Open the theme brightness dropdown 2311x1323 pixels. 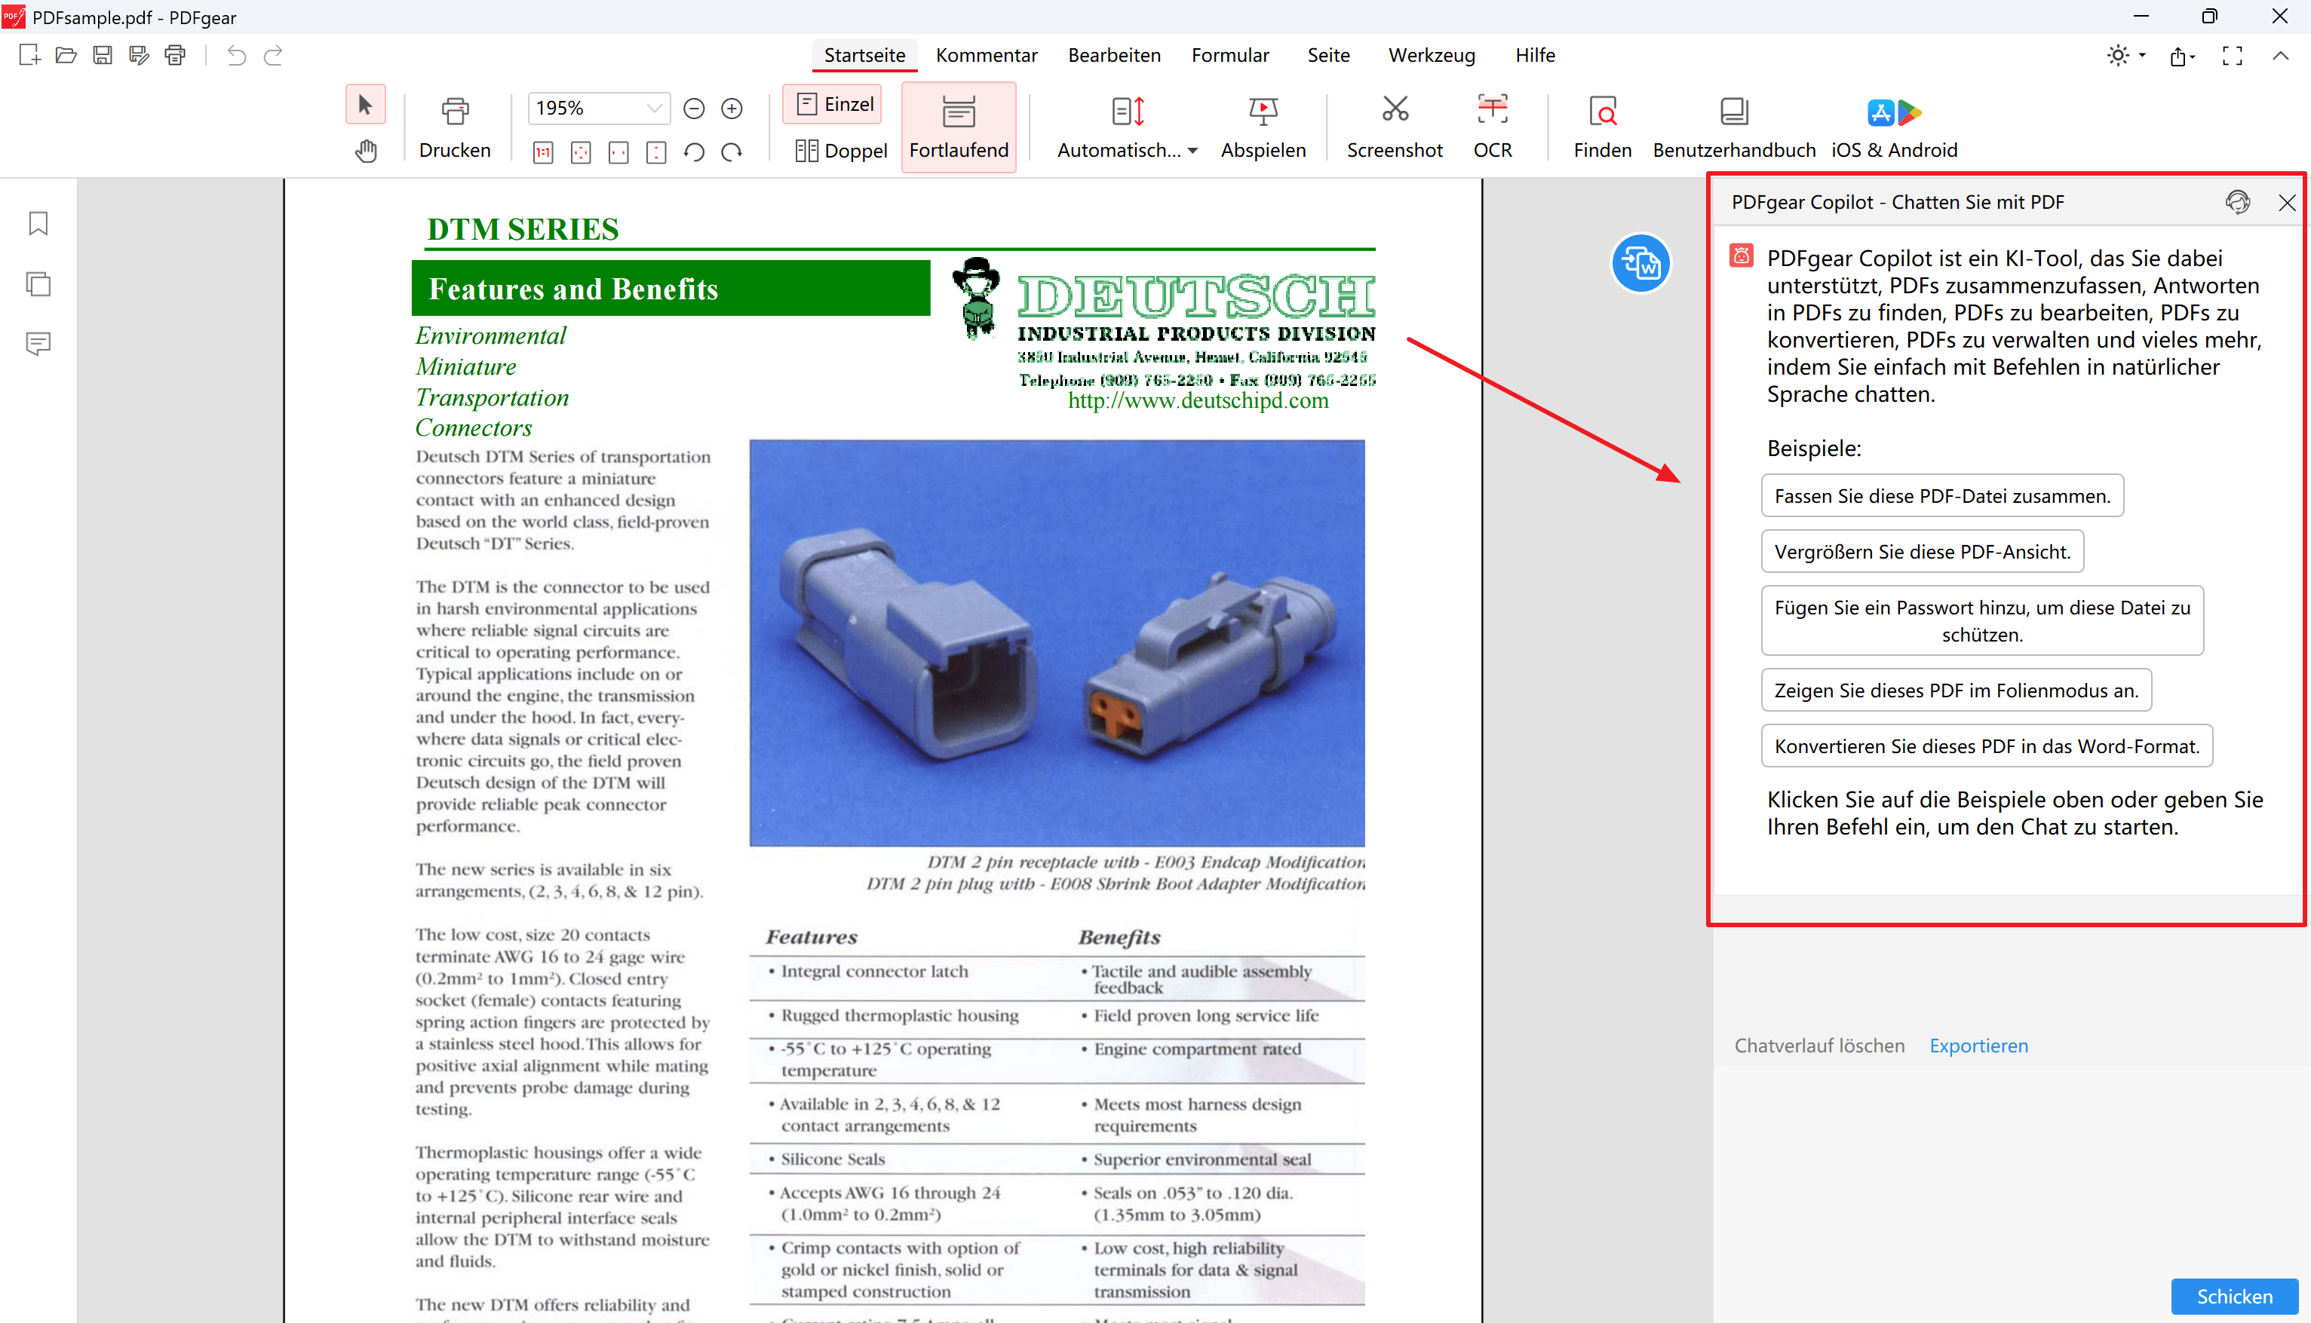(2125, 56)
